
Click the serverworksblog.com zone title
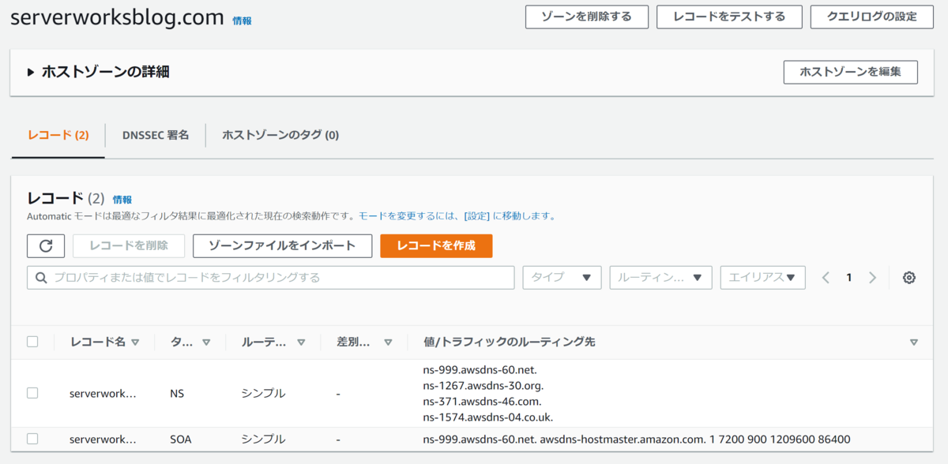click(x=117, y=18)
